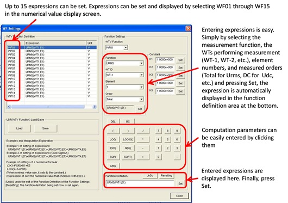This screenshot has height=203, width=288.
Task: Click digit 9 on the keypad
Action: 177,131
